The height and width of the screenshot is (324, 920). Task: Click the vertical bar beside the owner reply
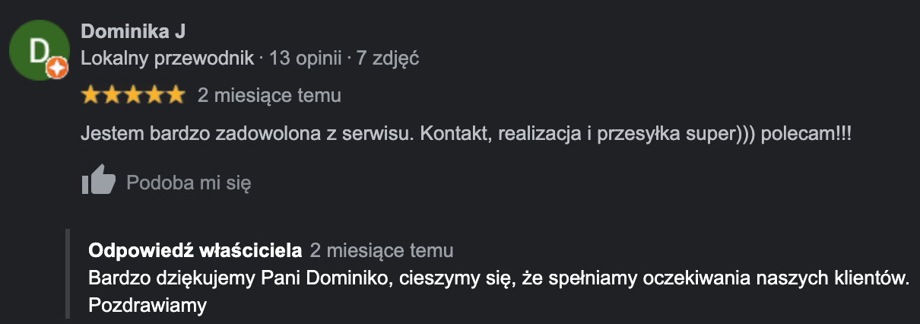tap(68, 274)
